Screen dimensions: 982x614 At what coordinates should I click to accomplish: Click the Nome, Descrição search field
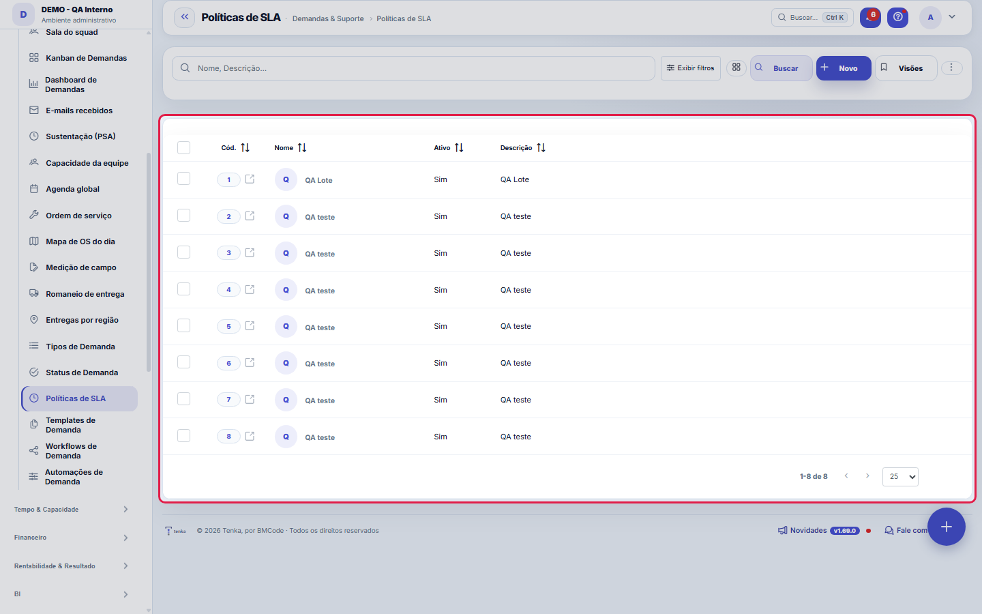[x=413, y=68]
